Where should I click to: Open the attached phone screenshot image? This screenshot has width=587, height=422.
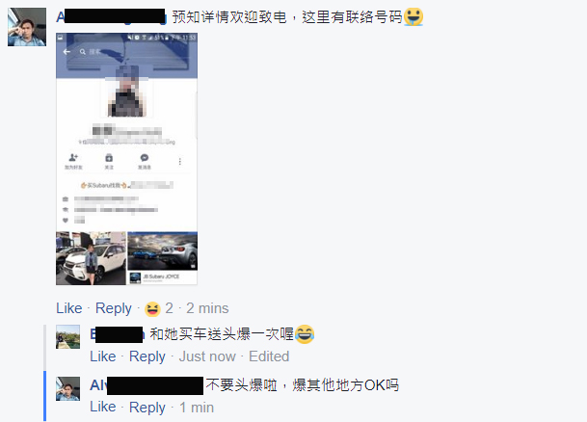(x=126, y=159)
